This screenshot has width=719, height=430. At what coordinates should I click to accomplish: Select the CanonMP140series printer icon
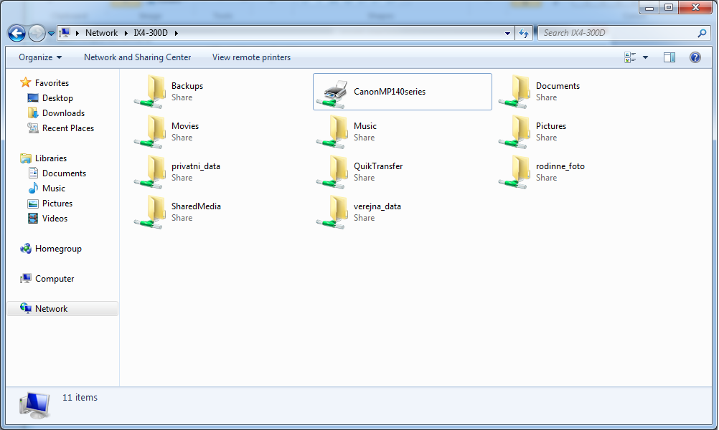pos(334,92)
